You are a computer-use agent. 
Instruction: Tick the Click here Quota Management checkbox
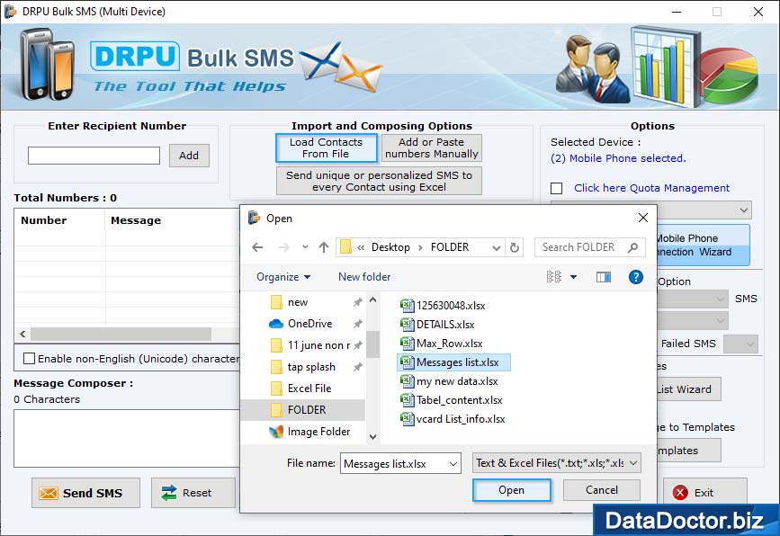(x=557, y=189)
